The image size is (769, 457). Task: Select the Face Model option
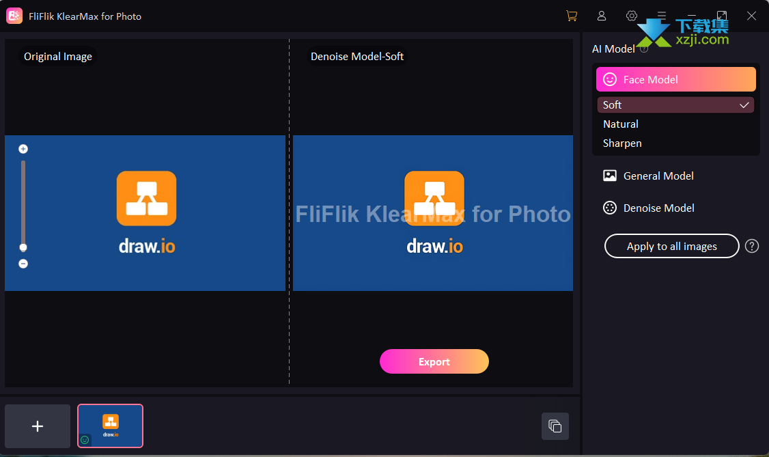pyautogui.click(x=676, y=79)
